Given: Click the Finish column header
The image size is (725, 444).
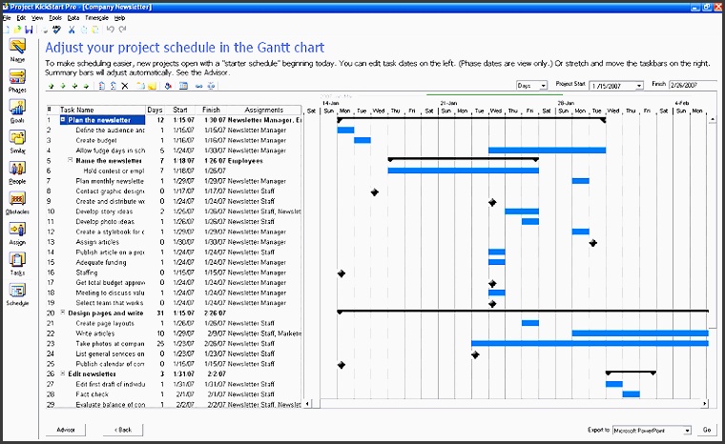Looking at the screenshot, I should click(x=211, y=110).
